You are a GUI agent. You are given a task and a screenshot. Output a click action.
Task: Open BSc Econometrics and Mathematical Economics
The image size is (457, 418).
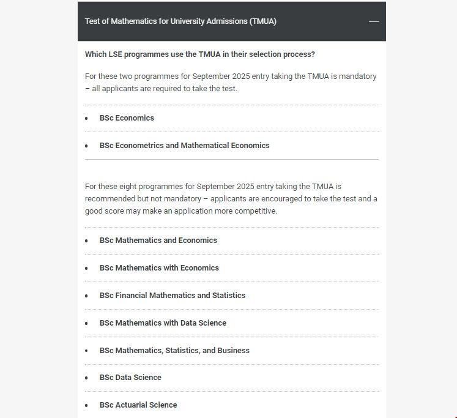184,146
